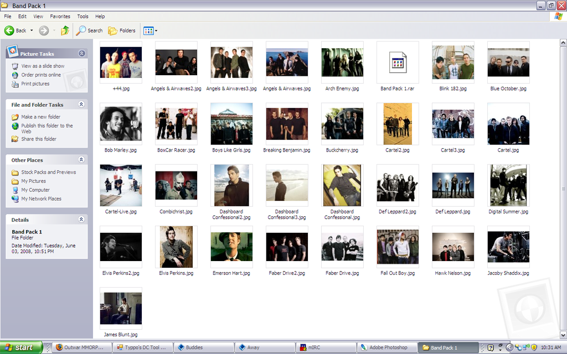Click the Share this folder icon
Viewport: 567px width, 354px height.
[x=15, y=139]
